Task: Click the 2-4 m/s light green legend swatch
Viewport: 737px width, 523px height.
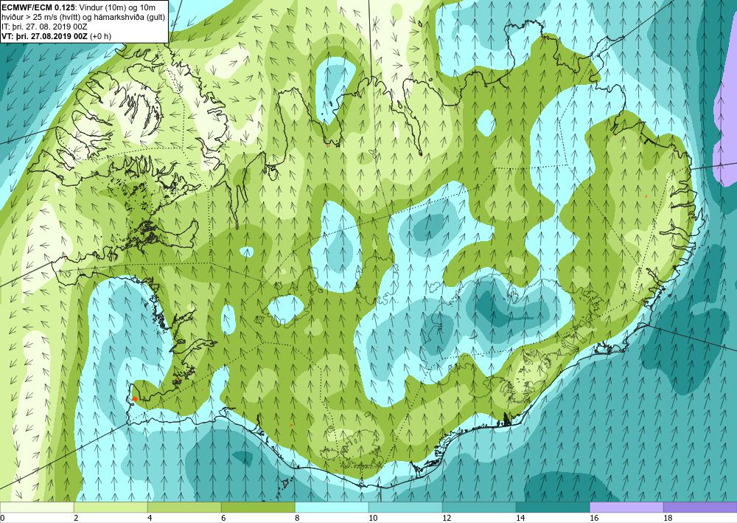Action: pyautogui.click(x=111, y=507)
